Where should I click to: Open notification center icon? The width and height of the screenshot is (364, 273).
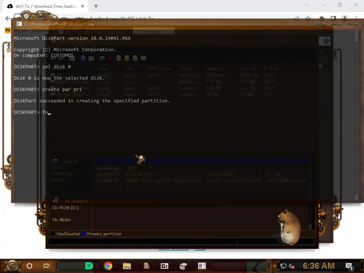click(349, 266)
